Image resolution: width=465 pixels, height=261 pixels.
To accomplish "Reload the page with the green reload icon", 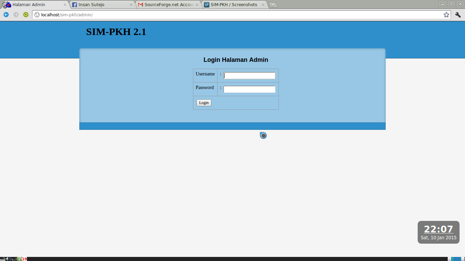I will pyautogui.click(x=26, y=15).
